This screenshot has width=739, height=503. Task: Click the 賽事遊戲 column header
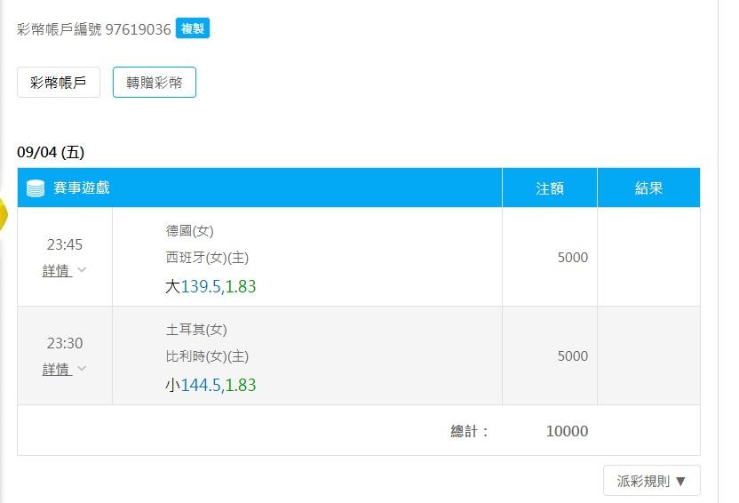pyautogui.click(x=81, y=188)
